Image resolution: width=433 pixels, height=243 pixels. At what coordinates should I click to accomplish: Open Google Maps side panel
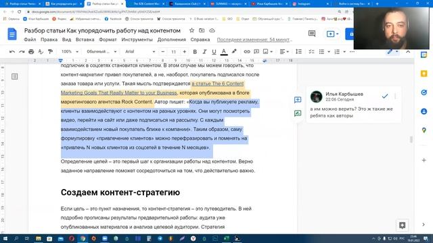pos(424,130)
